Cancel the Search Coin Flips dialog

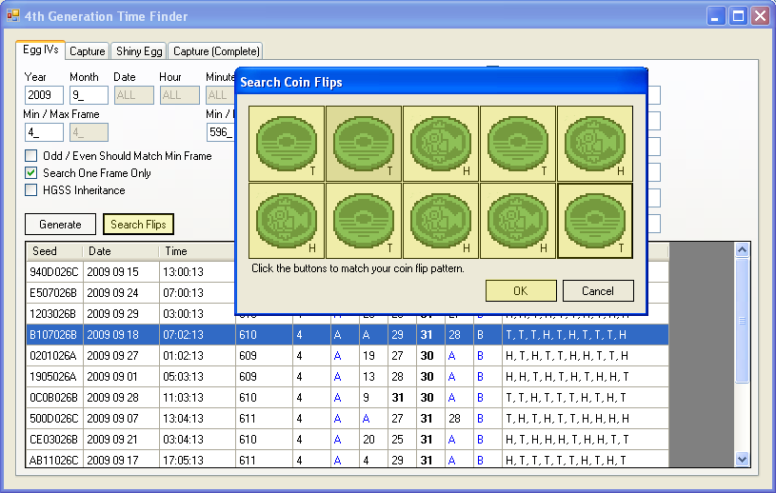point(598,291)
